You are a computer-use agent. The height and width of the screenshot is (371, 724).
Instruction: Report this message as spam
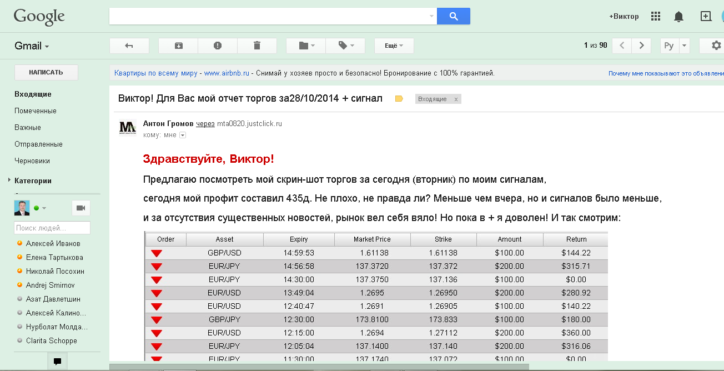tap(218, 46)
